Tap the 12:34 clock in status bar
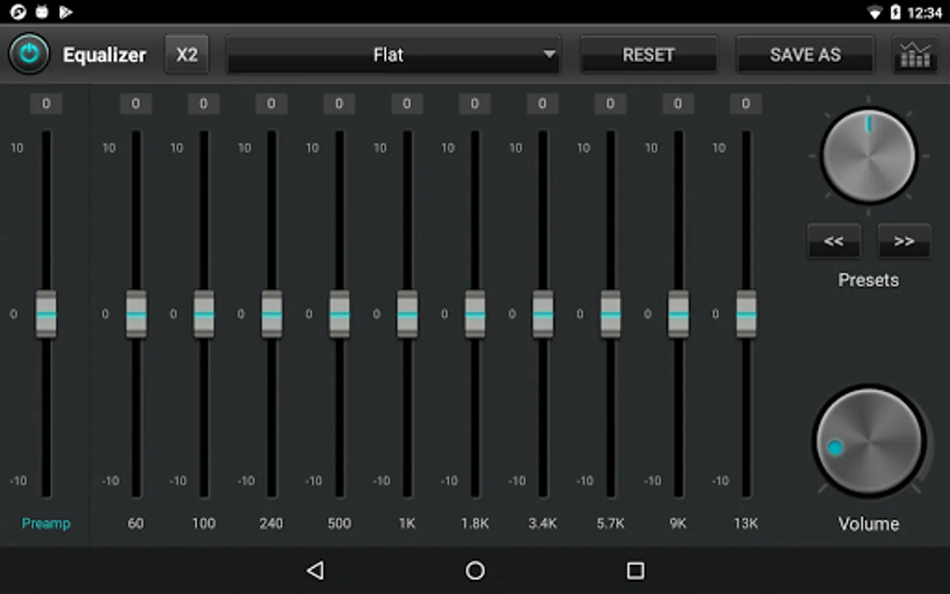The width and height of the screenshot is (950, 594). point(925,13)
